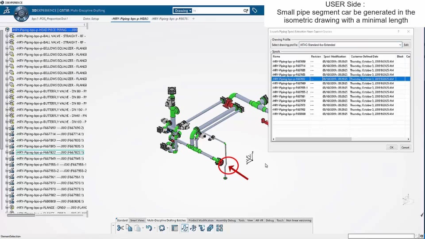This screenshot has height=239, width=425.
Task: Expand the F680808 tree node
Action: 7,201
